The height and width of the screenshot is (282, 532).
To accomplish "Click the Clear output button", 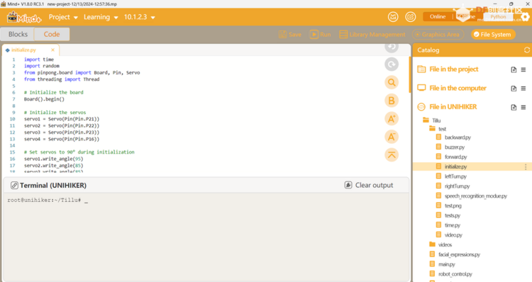I will tap(369, 185).
